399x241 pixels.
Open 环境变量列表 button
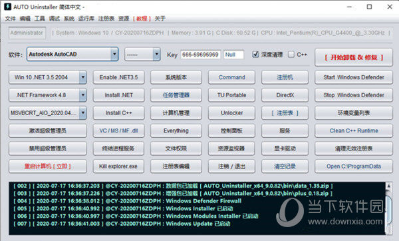tap(354, 113)
